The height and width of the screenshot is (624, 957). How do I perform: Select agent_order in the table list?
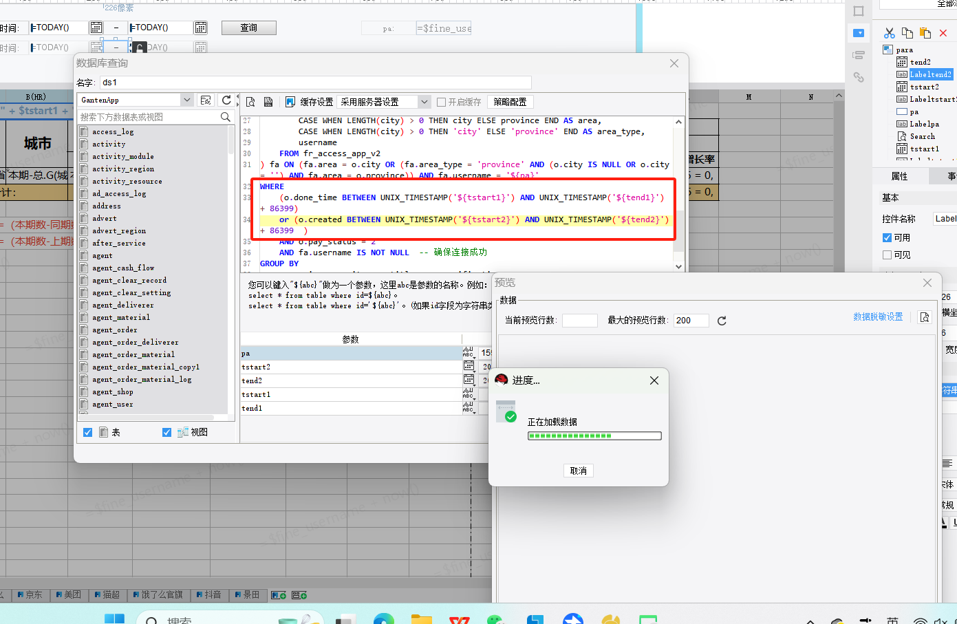(114, 330)
